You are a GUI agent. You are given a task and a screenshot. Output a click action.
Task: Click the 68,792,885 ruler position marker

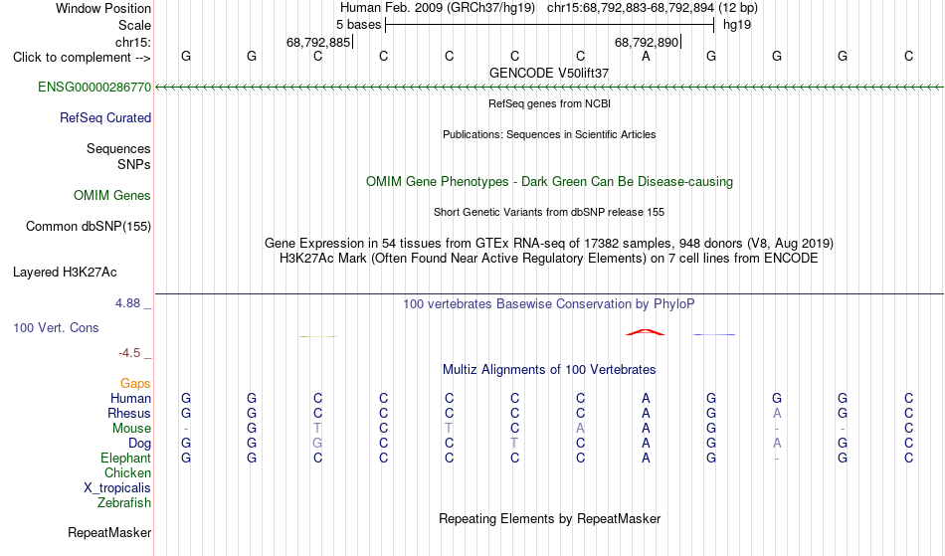pyautogui.click(x=318, y=42)
